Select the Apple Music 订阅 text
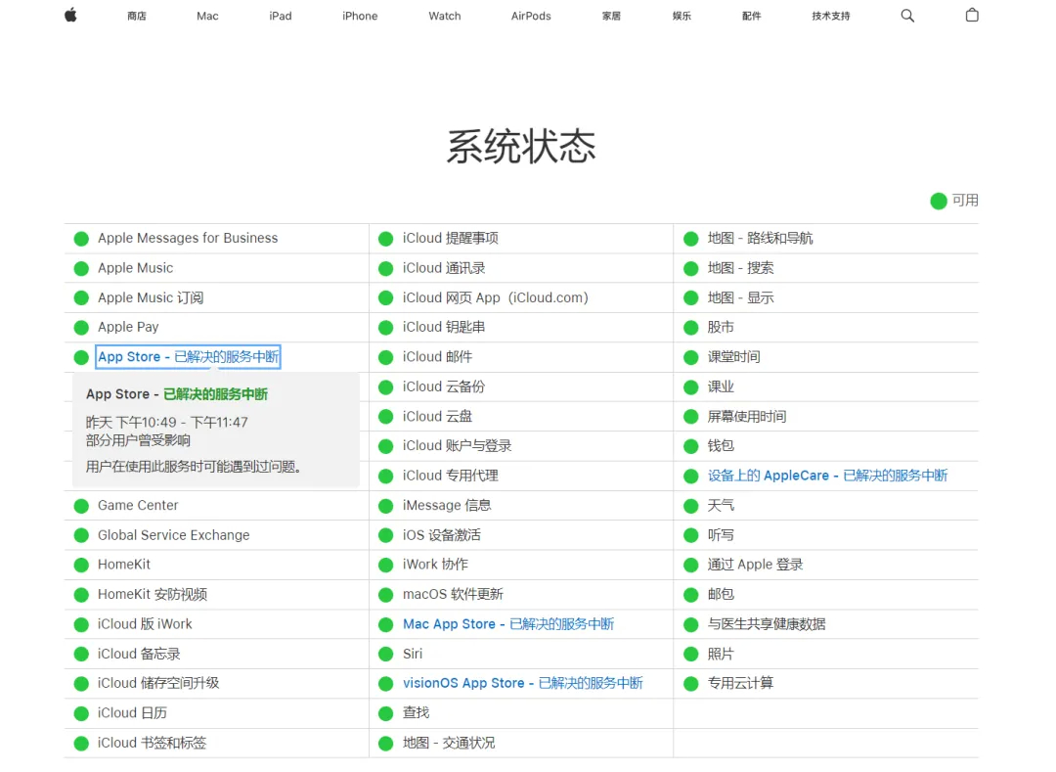The image size is (1056, 772). (x=151, y=297)
